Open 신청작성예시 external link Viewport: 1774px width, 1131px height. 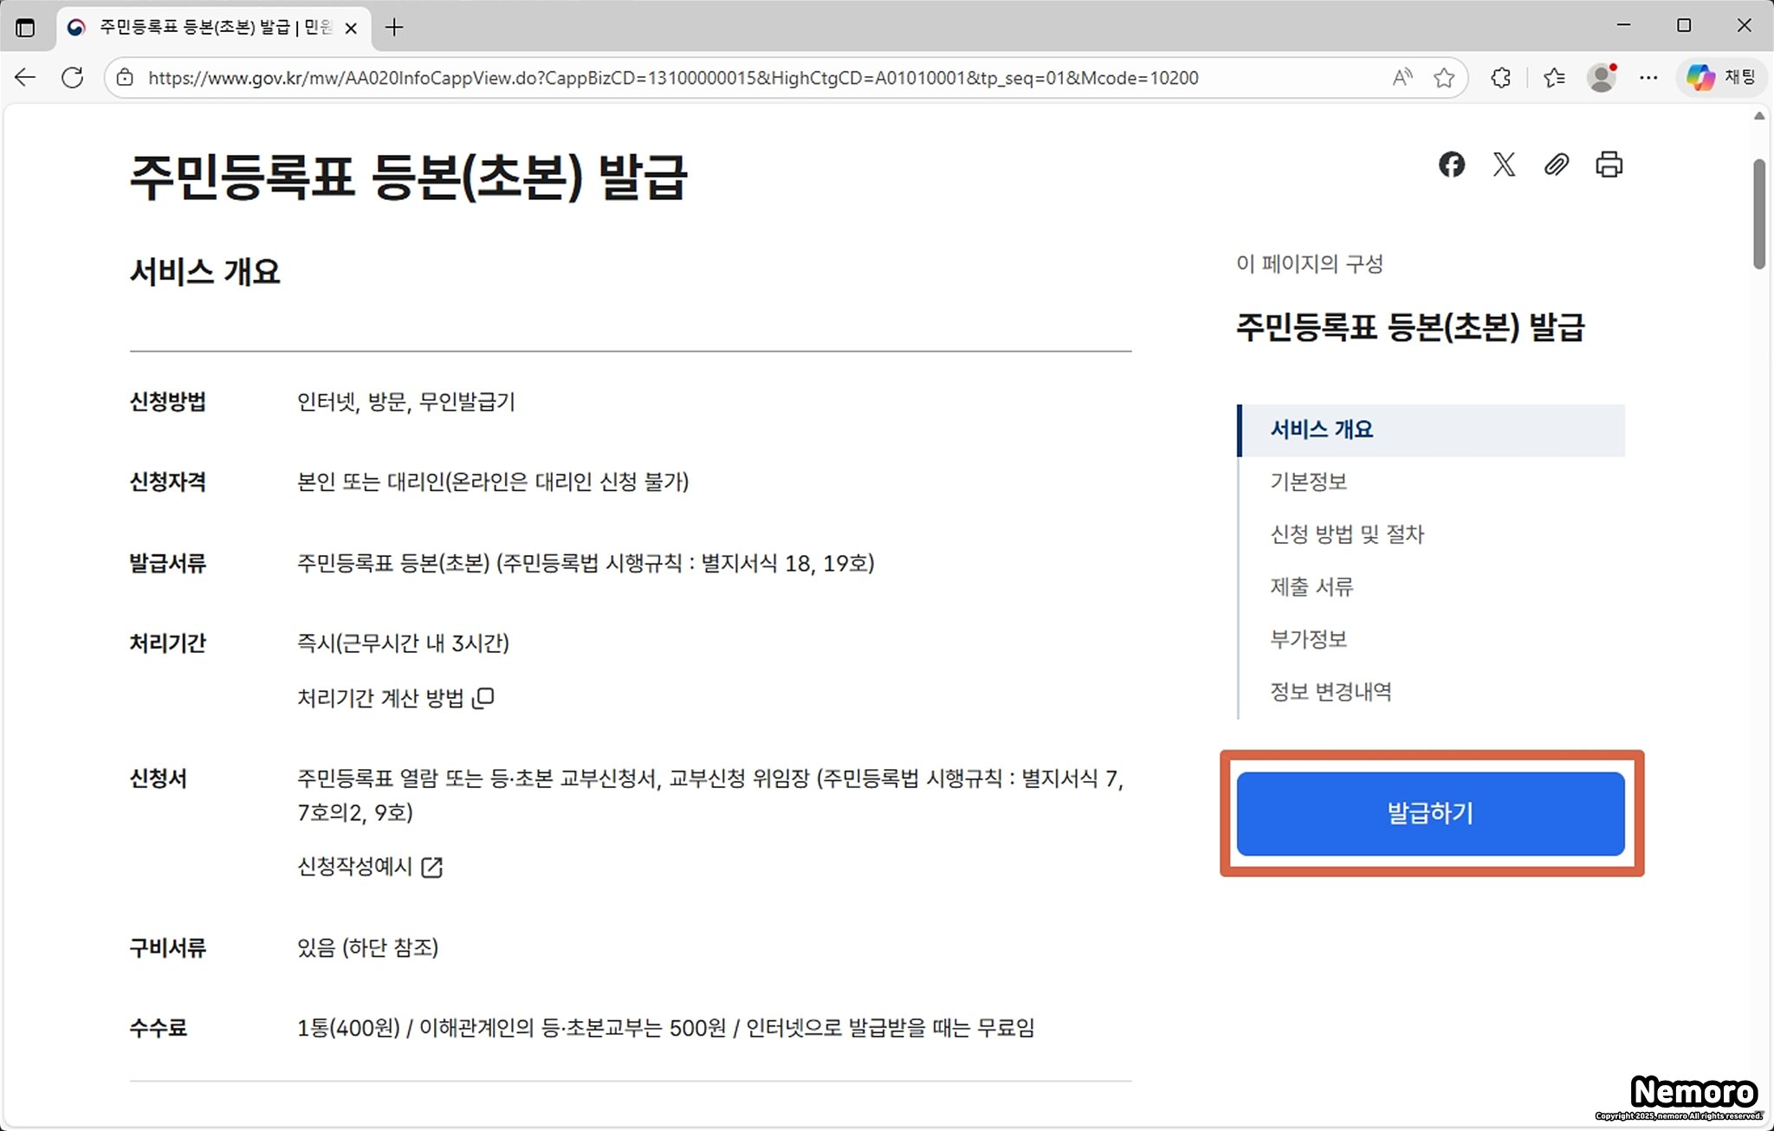point(370,867)
